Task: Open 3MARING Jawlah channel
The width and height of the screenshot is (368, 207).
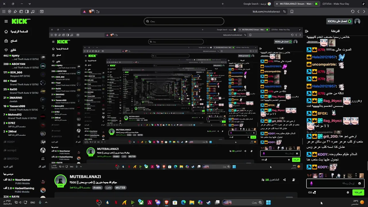Action: click(x=24, y=99)
